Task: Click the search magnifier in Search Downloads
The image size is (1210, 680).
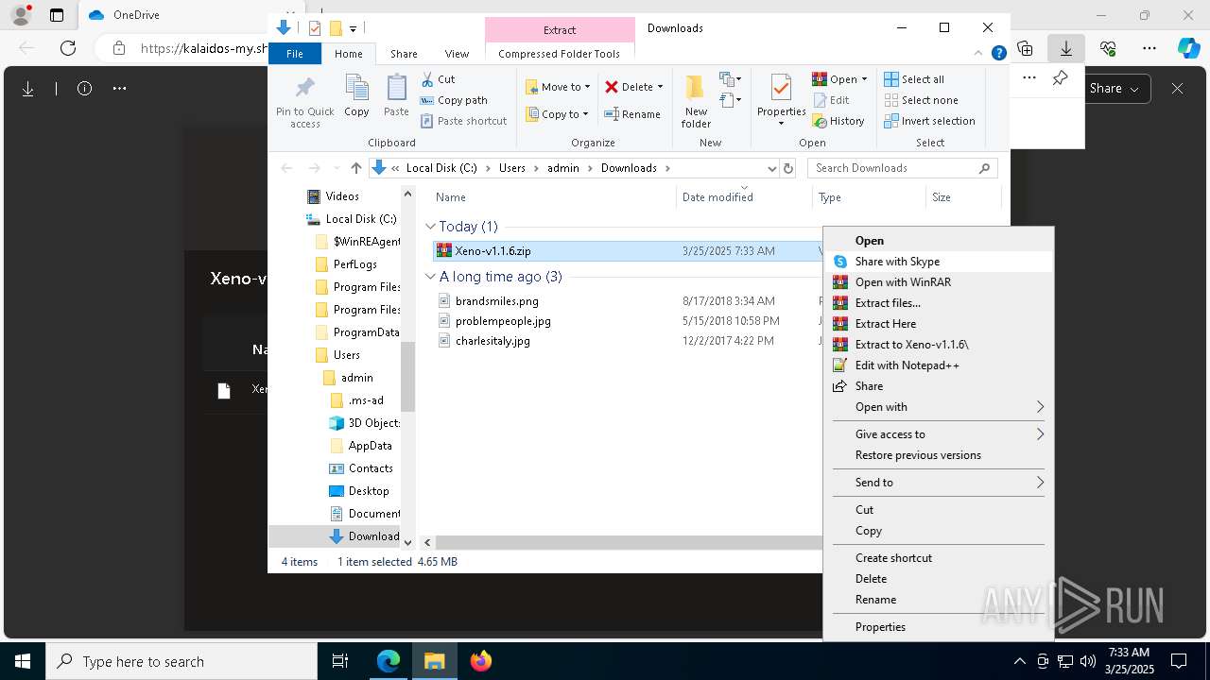Action: [984, 168]
